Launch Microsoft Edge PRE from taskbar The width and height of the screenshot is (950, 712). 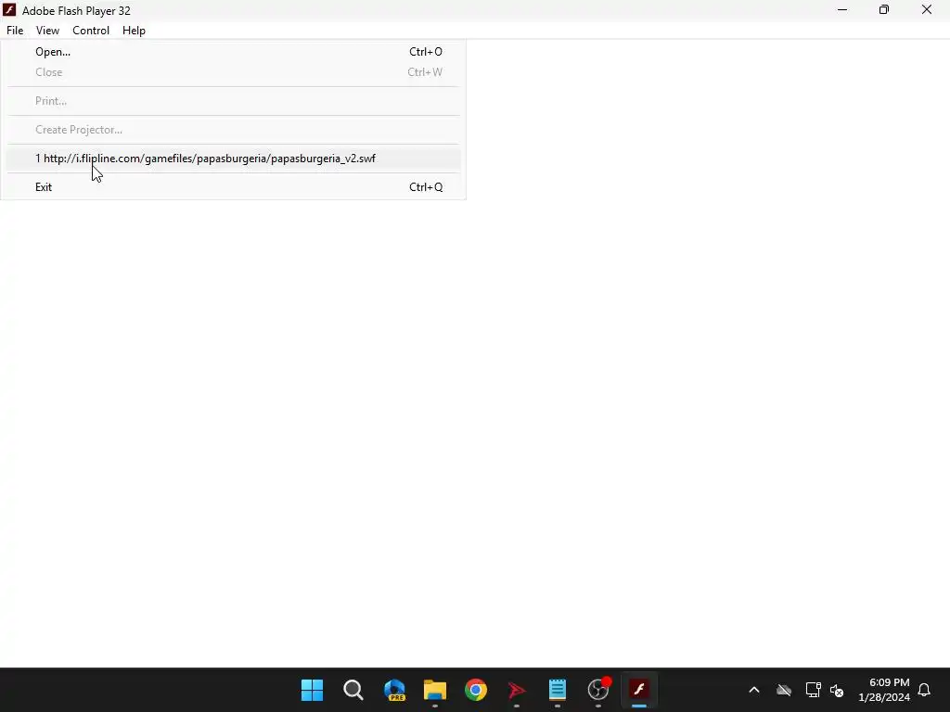coord(394,690)
